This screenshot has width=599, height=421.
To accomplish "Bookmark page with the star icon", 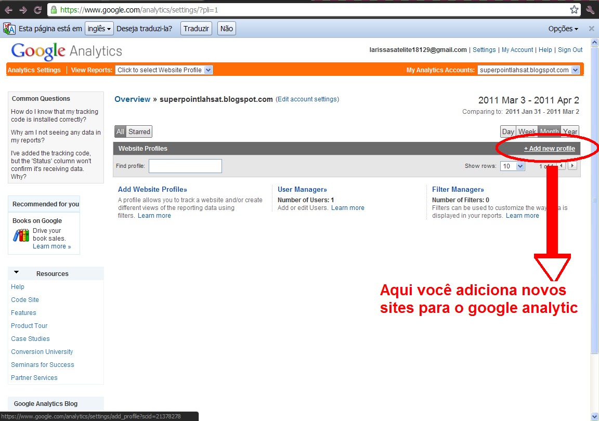I will [x=574, y=10].
